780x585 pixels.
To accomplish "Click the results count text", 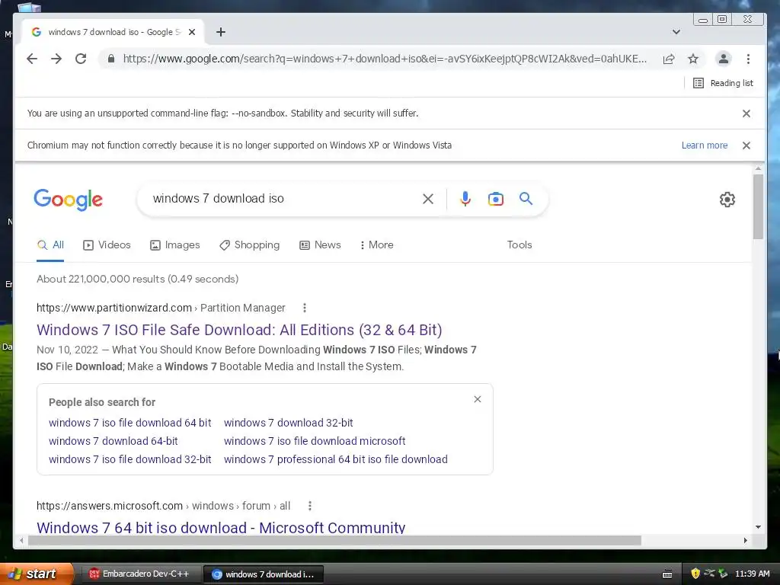I will 137,279.
